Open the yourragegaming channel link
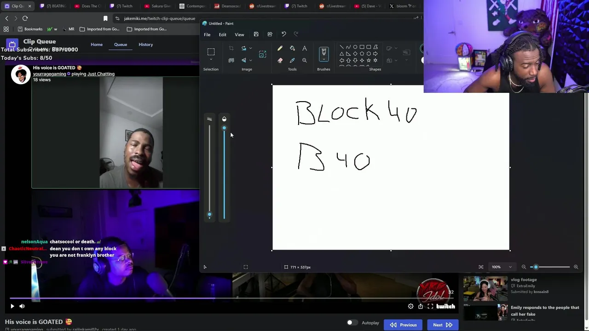589x331 pixels. coord(49,74)
